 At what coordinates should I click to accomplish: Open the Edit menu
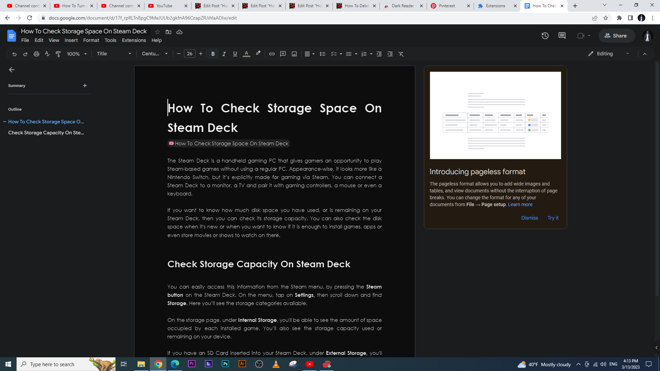pyautogui.click(x=39, y=40)
